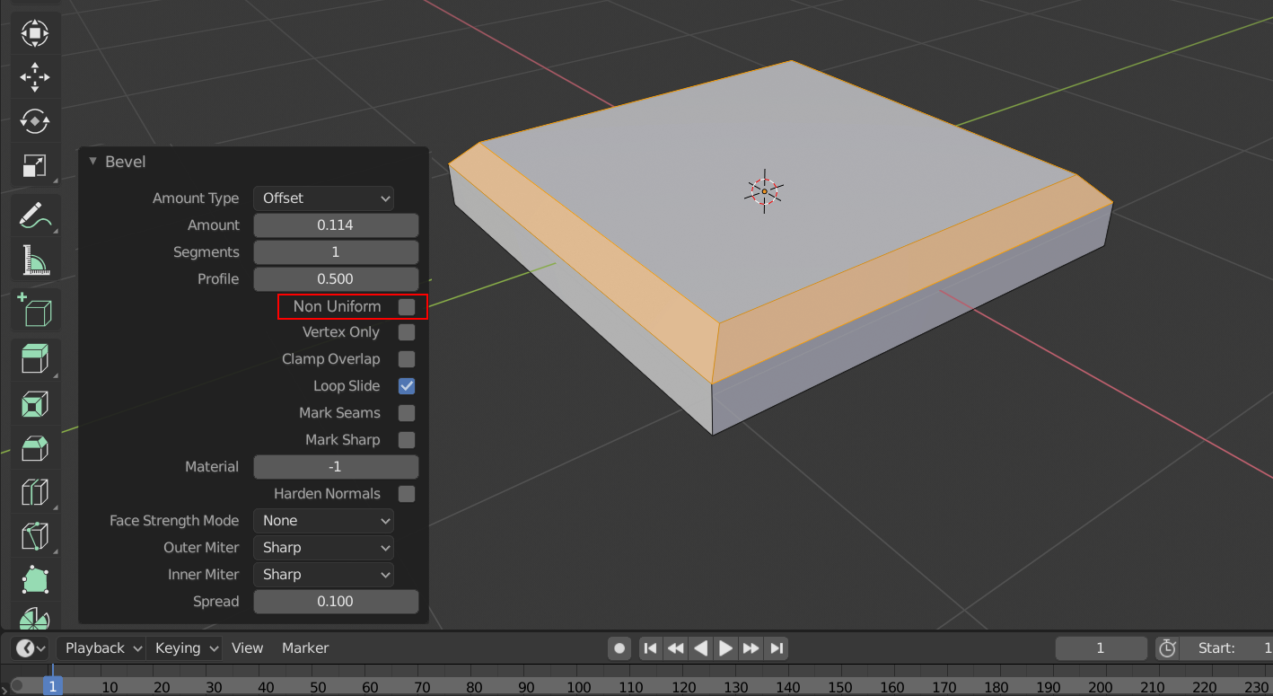The image size is (1273, 696).
Task: Collapse the Bevel operator panel
Action: pos(92,162)
